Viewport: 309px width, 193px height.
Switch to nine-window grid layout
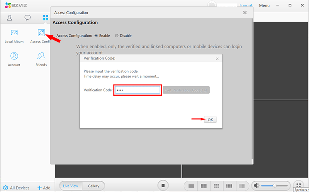pyautogui.click(x=216, y=186)
